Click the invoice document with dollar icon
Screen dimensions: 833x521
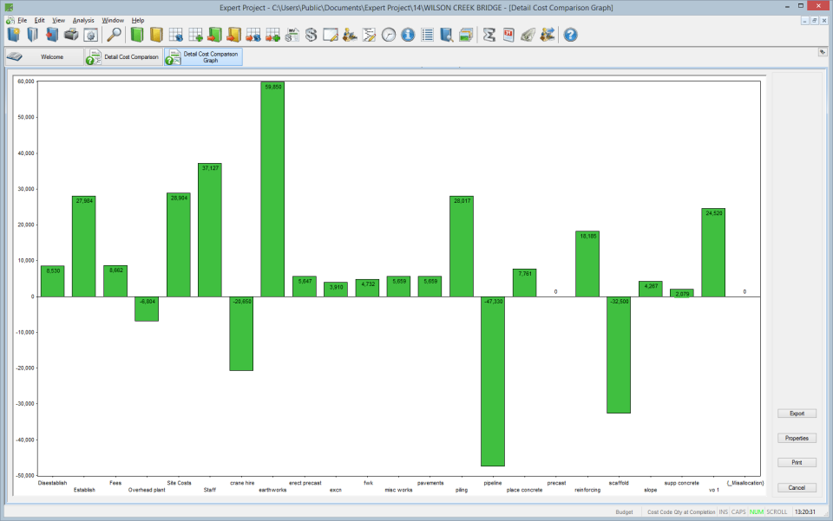point(292,35)
